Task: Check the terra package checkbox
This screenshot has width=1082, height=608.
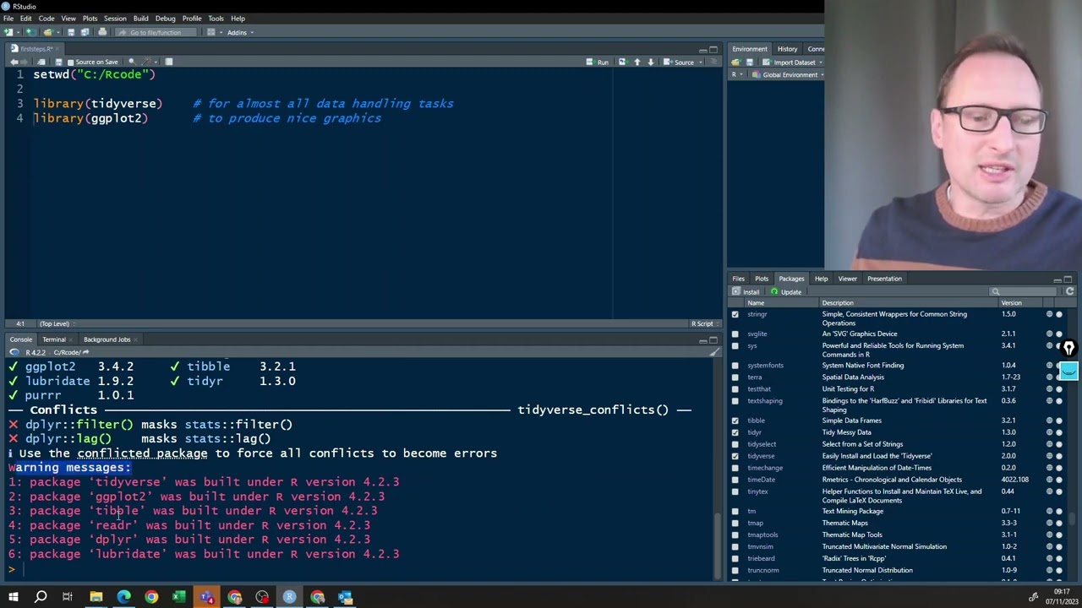Action: (x=735, y=377)
